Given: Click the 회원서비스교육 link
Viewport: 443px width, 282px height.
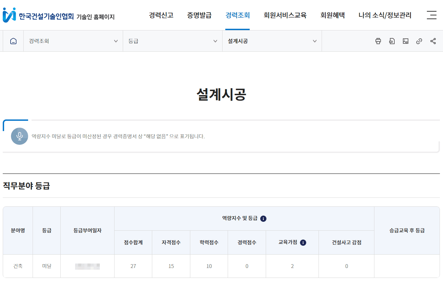Looking at the screenshot, I should pyautogui.click(x=285, y=15).
